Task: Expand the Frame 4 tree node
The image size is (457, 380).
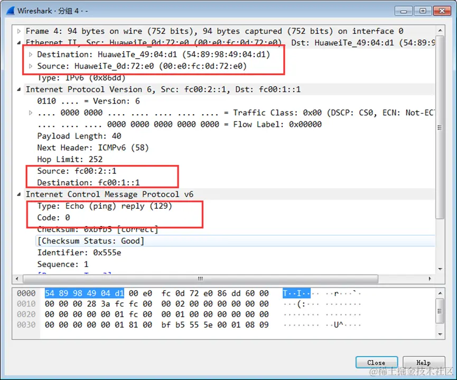Action: point(19,31)
